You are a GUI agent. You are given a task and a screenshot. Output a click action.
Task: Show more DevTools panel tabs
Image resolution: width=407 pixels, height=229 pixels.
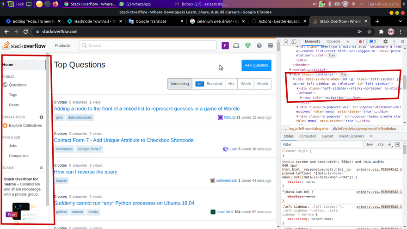[x=348, y=42]
